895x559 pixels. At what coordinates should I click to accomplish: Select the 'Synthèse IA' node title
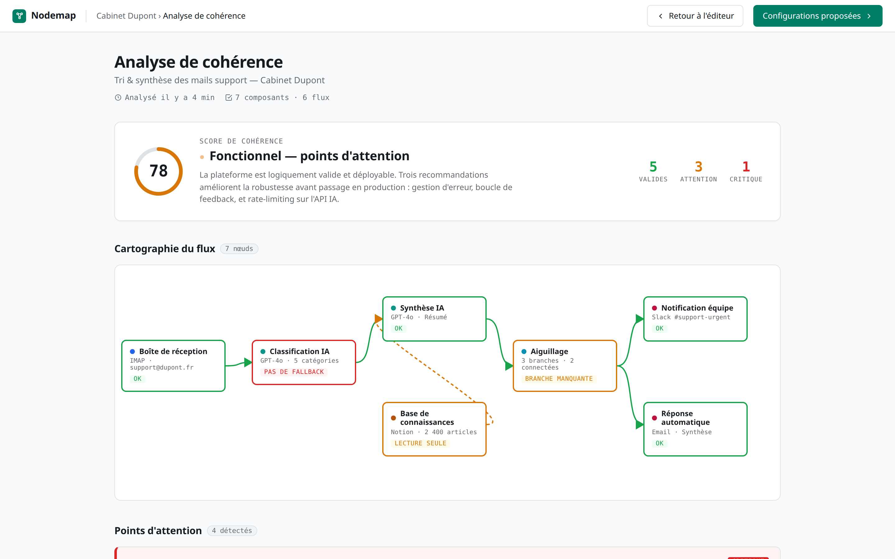[422, 308]
